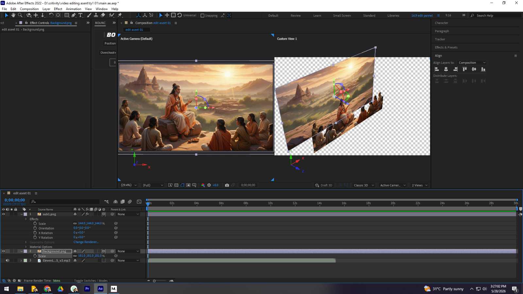Take a snapshot with the camera icon
This screenshot has height=294, width=523.
pyautogui.click(x=227, y=185)
